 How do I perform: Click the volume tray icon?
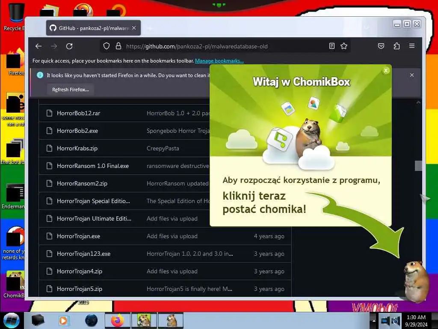click(x=396, y=321)
